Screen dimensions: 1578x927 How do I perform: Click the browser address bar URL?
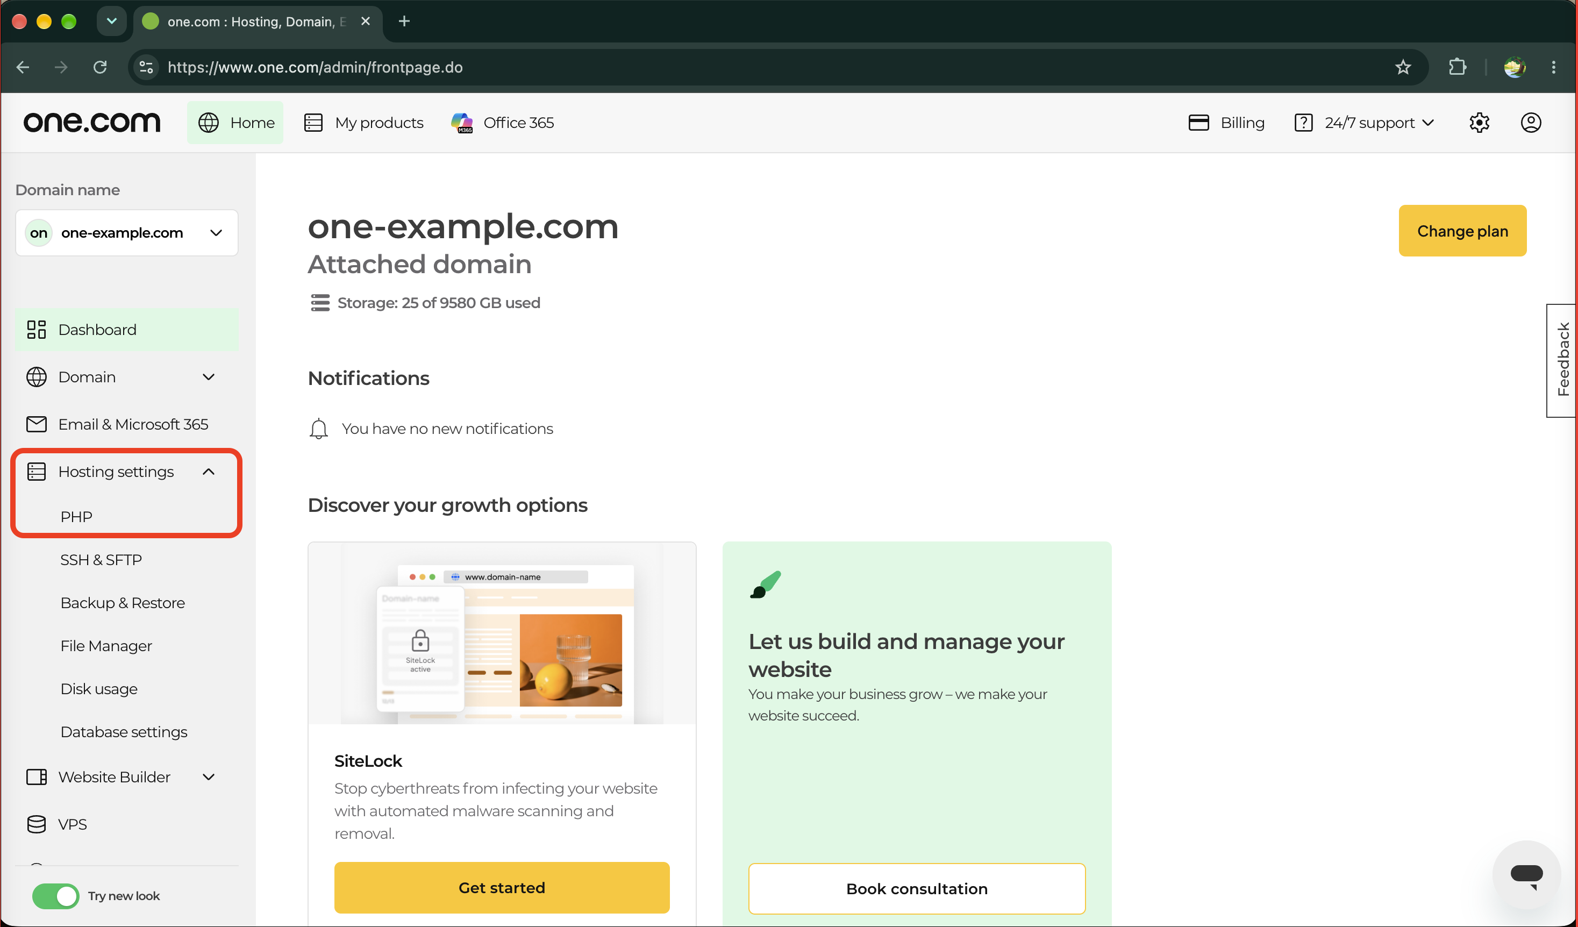(x=315, y=67)
